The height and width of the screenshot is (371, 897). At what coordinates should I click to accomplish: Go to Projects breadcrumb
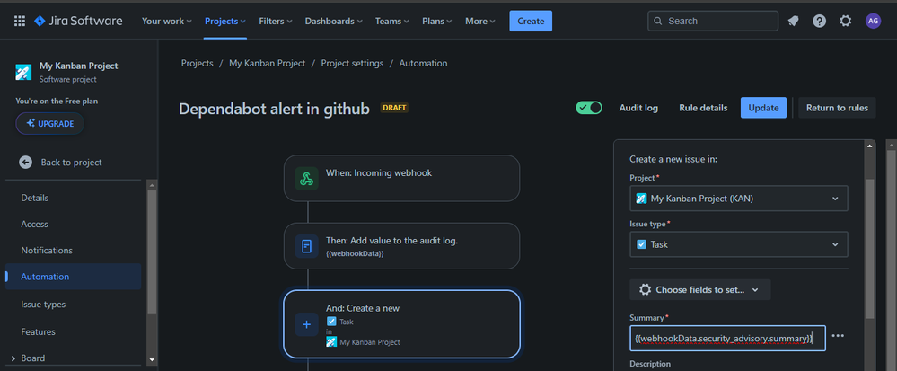pyautogui.click(x=198, y=63)
